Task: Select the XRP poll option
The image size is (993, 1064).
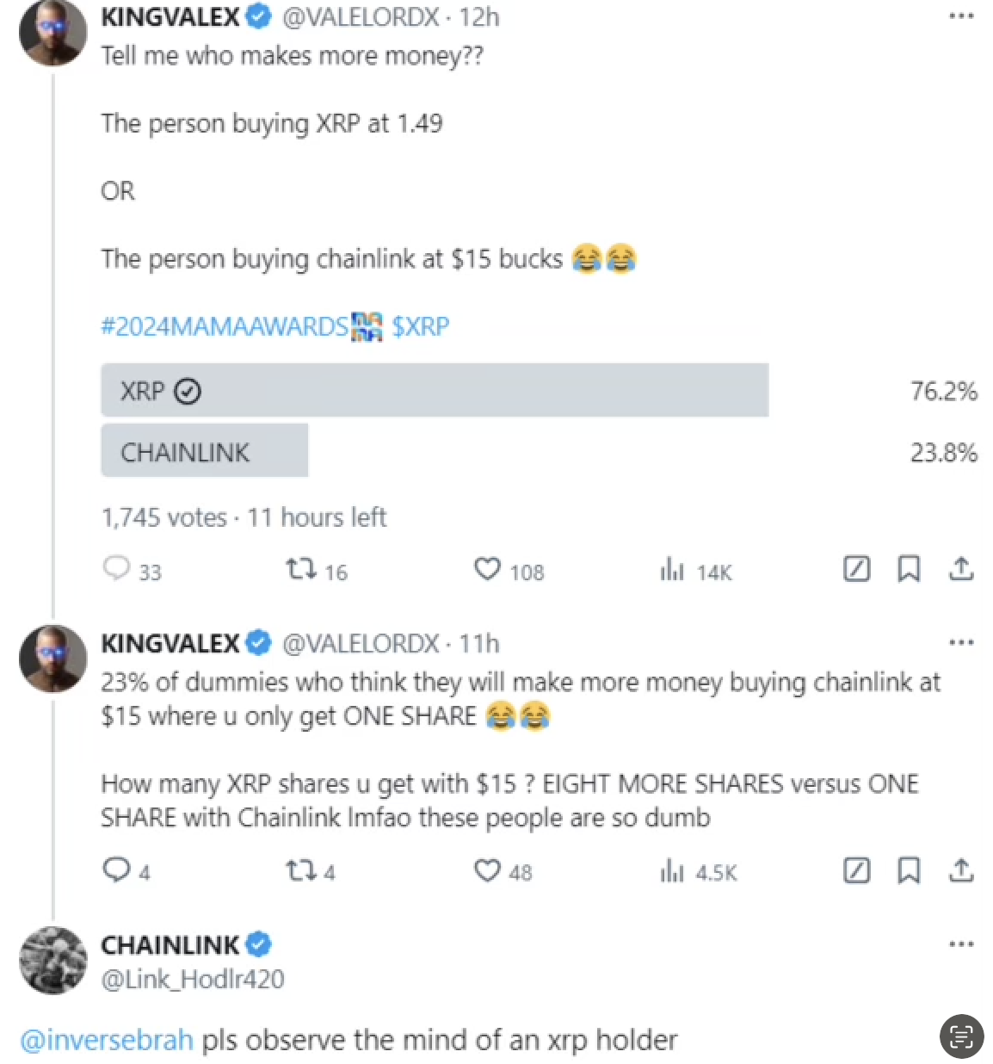Action: [x=435, y=391]
